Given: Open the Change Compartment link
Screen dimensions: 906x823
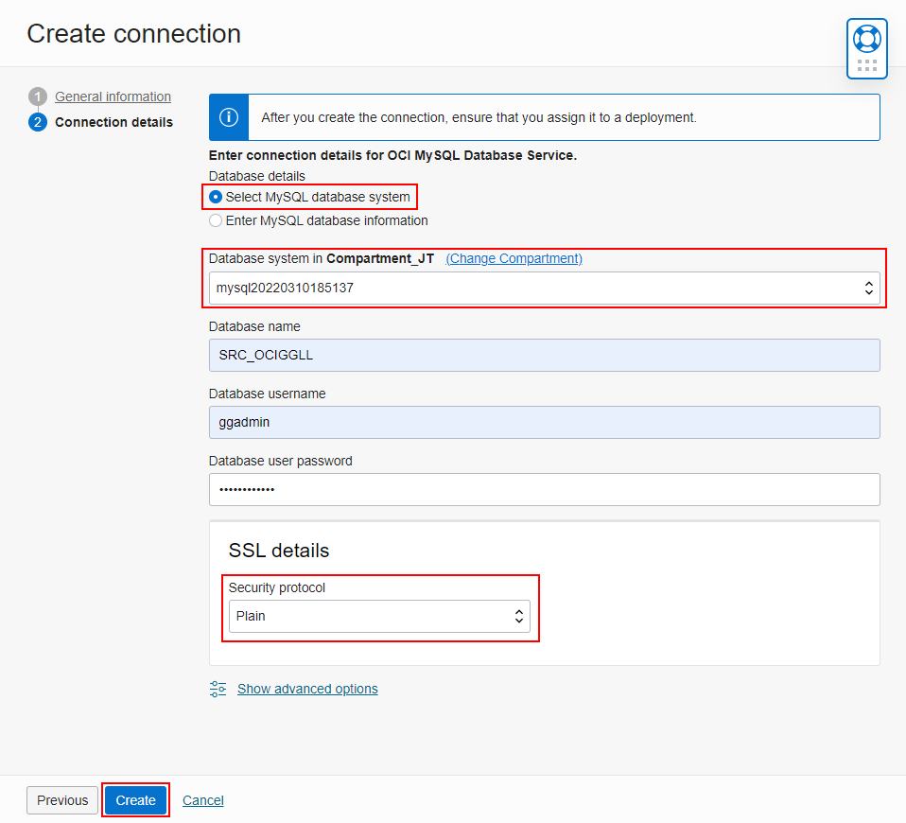Looking at the screenshot, I should (514, 258).
